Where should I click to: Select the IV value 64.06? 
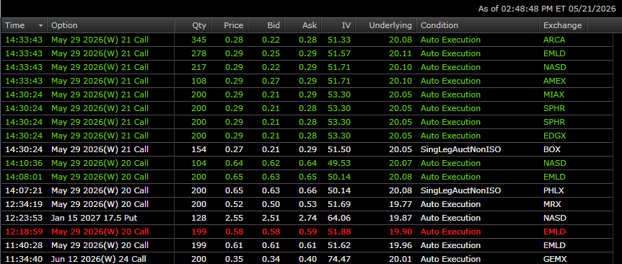339,218
